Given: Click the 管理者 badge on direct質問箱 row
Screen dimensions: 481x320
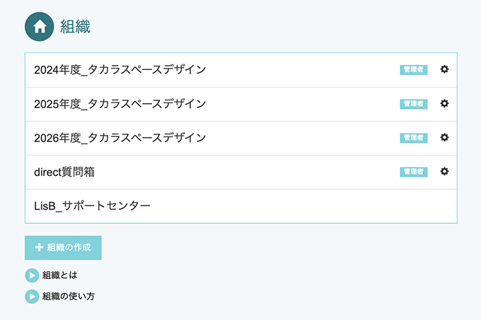Looking at the screenshot, I should [413, 172].
